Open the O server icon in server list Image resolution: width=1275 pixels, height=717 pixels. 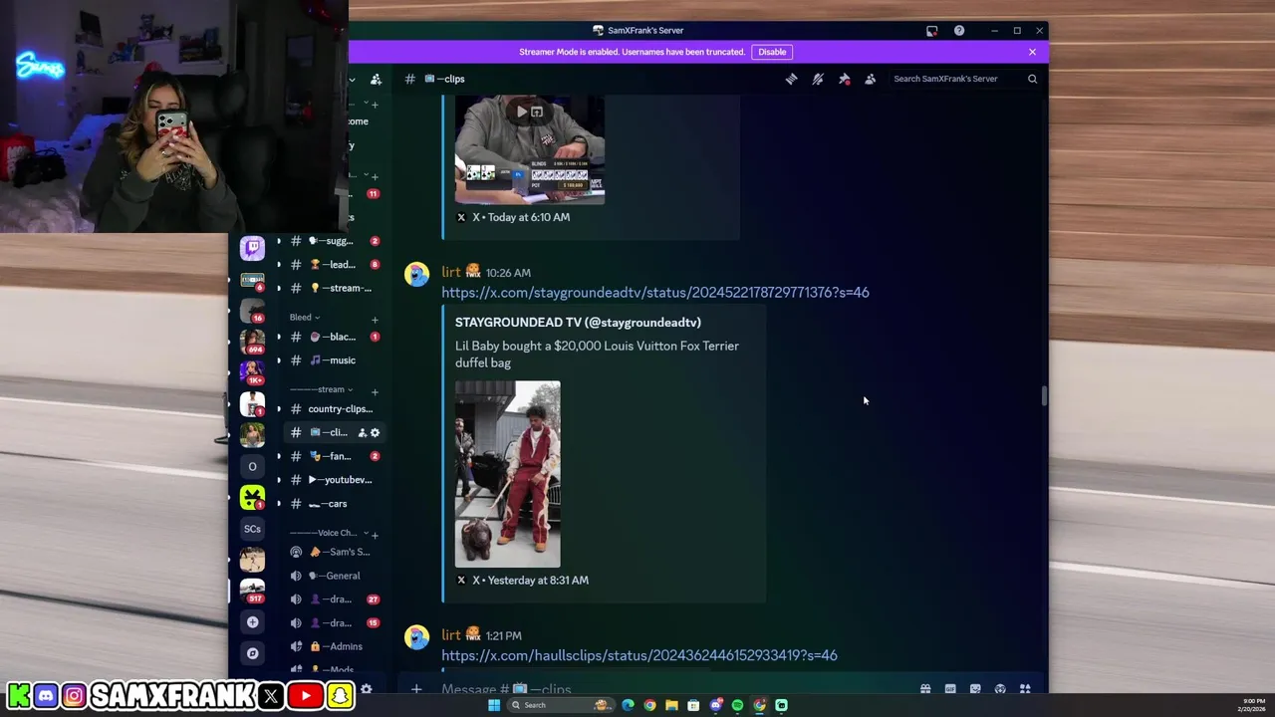[252, 466]
